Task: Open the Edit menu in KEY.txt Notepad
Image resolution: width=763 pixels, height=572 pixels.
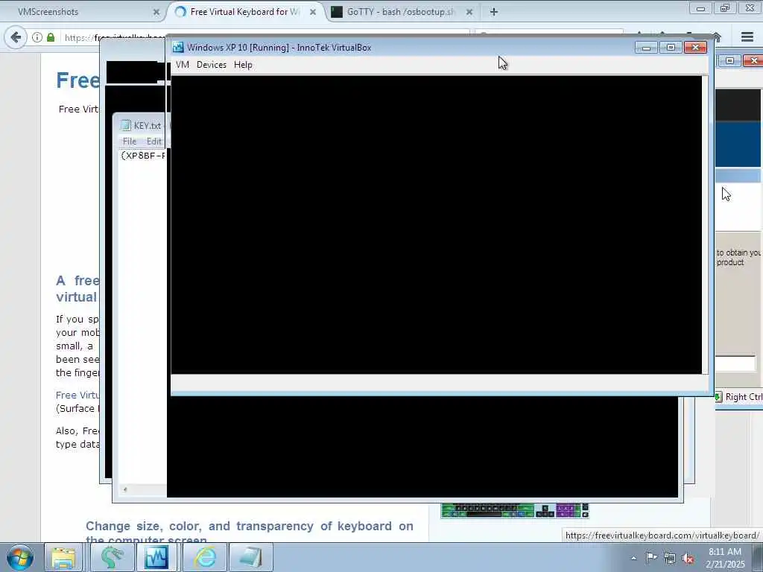Action: pyautogui.click(x=153, y=141)
